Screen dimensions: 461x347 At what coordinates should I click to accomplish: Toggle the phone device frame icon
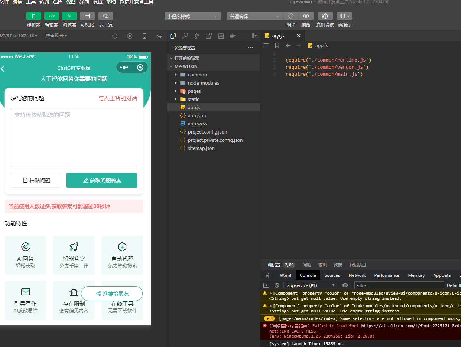145,36
